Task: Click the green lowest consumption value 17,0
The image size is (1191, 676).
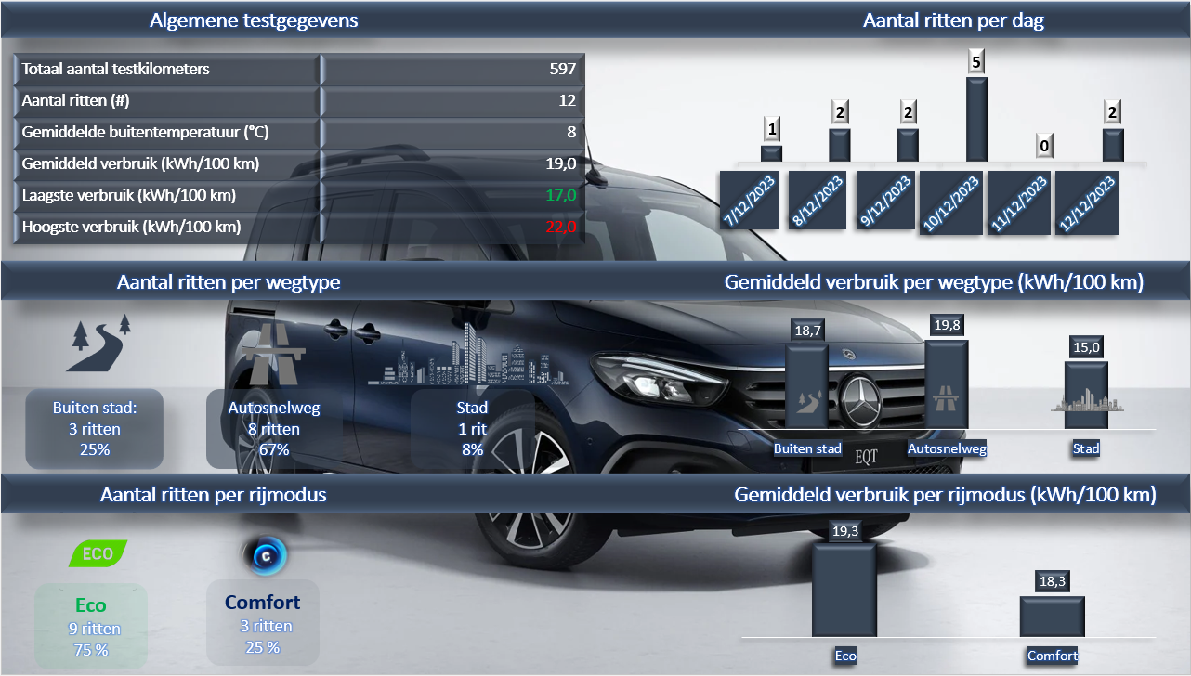Action: 561,195
